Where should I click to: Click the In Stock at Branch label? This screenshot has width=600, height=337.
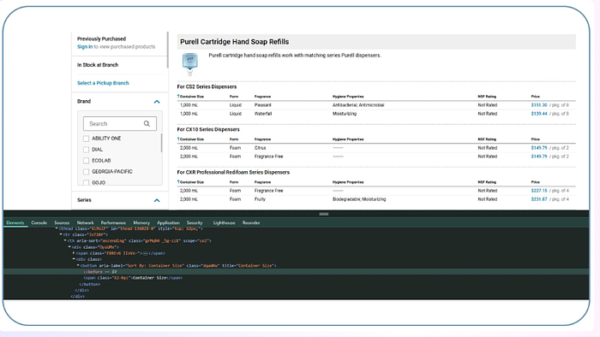pos(98,65)
